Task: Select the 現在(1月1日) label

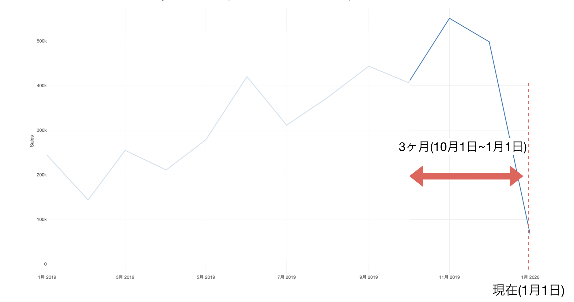Action: click(x=528, y=290)
